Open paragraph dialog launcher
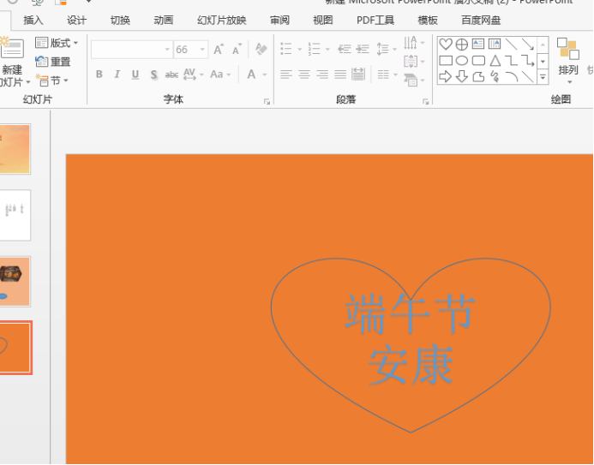The image size is (594, 465). point(425,101)
